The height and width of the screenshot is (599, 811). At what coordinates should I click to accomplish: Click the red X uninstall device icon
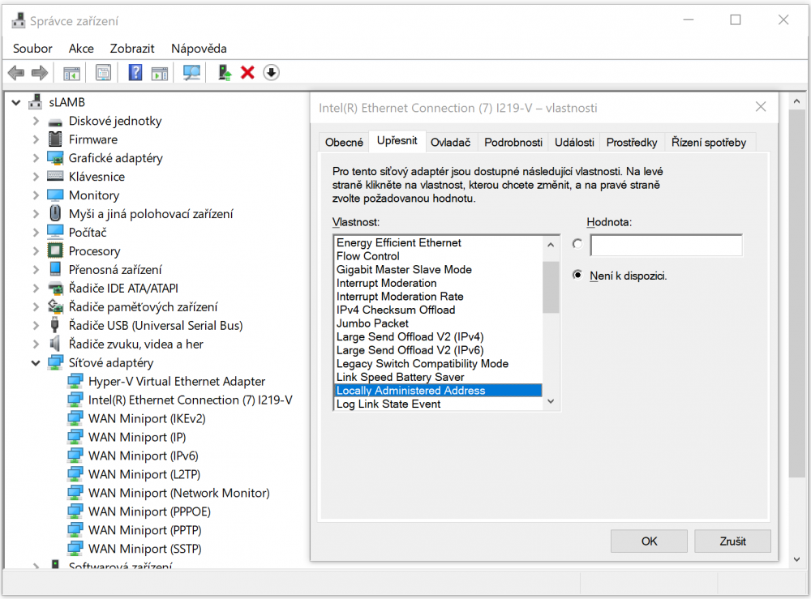(247, 73)
